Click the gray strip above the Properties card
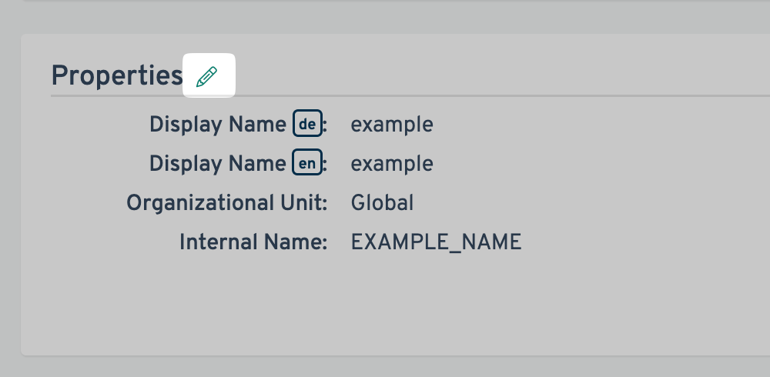This screenshot has height=377, width=770. 385,17
